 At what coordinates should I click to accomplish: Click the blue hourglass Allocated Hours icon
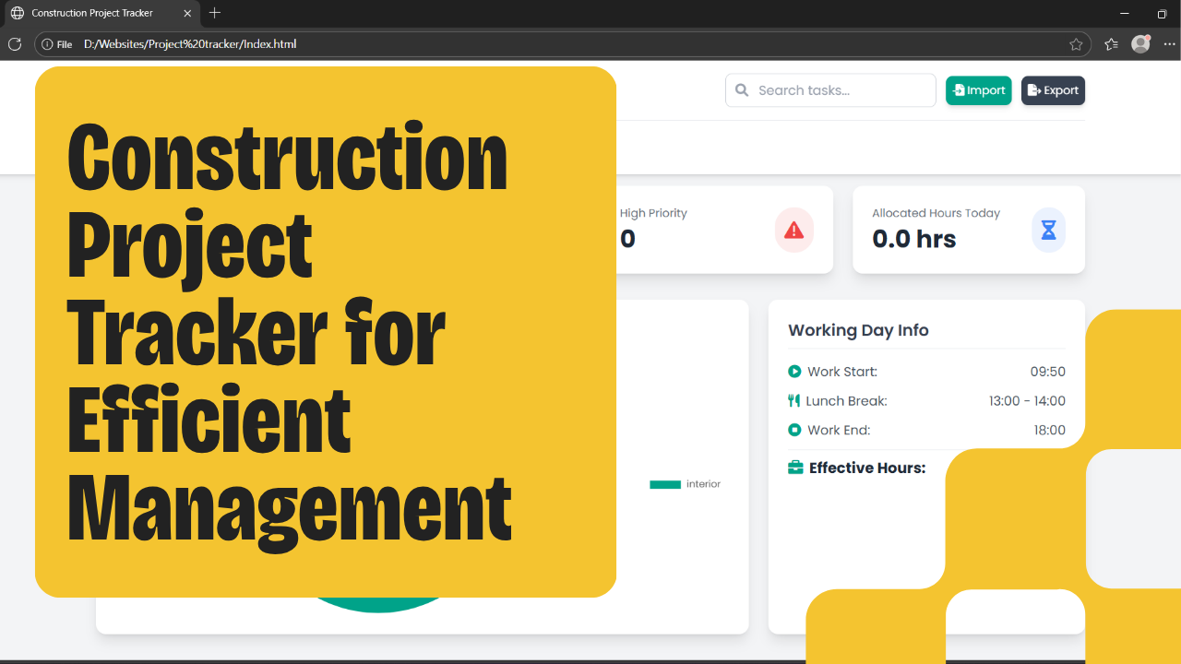point(1048,231)
